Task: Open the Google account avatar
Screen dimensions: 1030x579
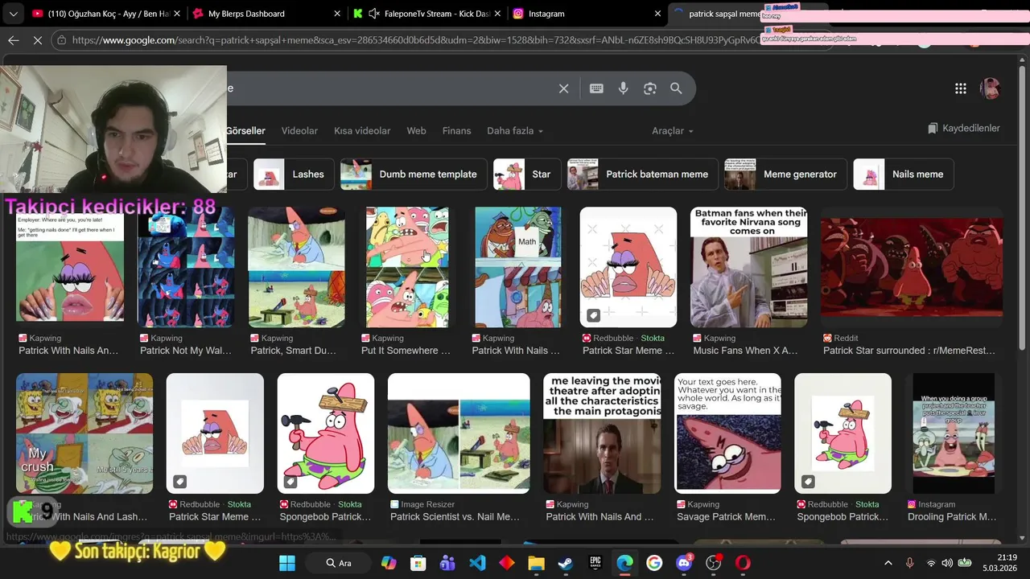Action: click(x=991, y=88)
